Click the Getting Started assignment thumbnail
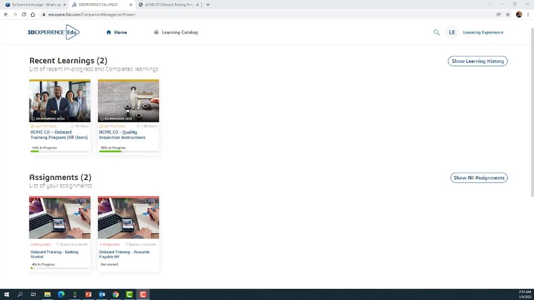The width and height of the screenshot is (534, 300). [x=60, y=218]
